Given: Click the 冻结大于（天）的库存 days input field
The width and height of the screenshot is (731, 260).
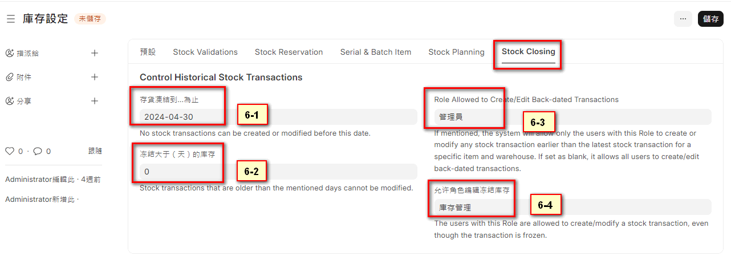Looking at the screenshot, I should tap(278, 172).
